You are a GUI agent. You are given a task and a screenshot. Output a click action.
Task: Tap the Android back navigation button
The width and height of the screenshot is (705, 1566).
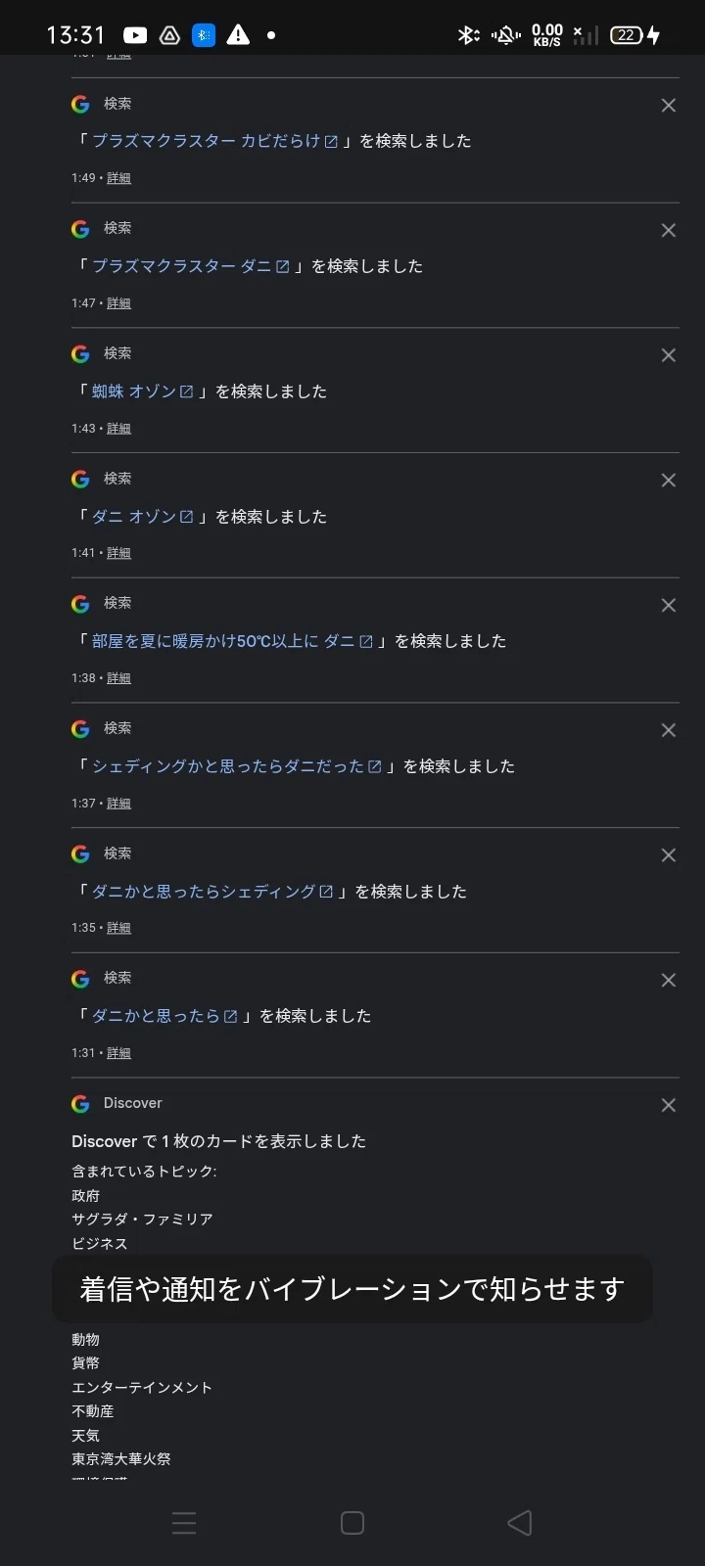520,1523
